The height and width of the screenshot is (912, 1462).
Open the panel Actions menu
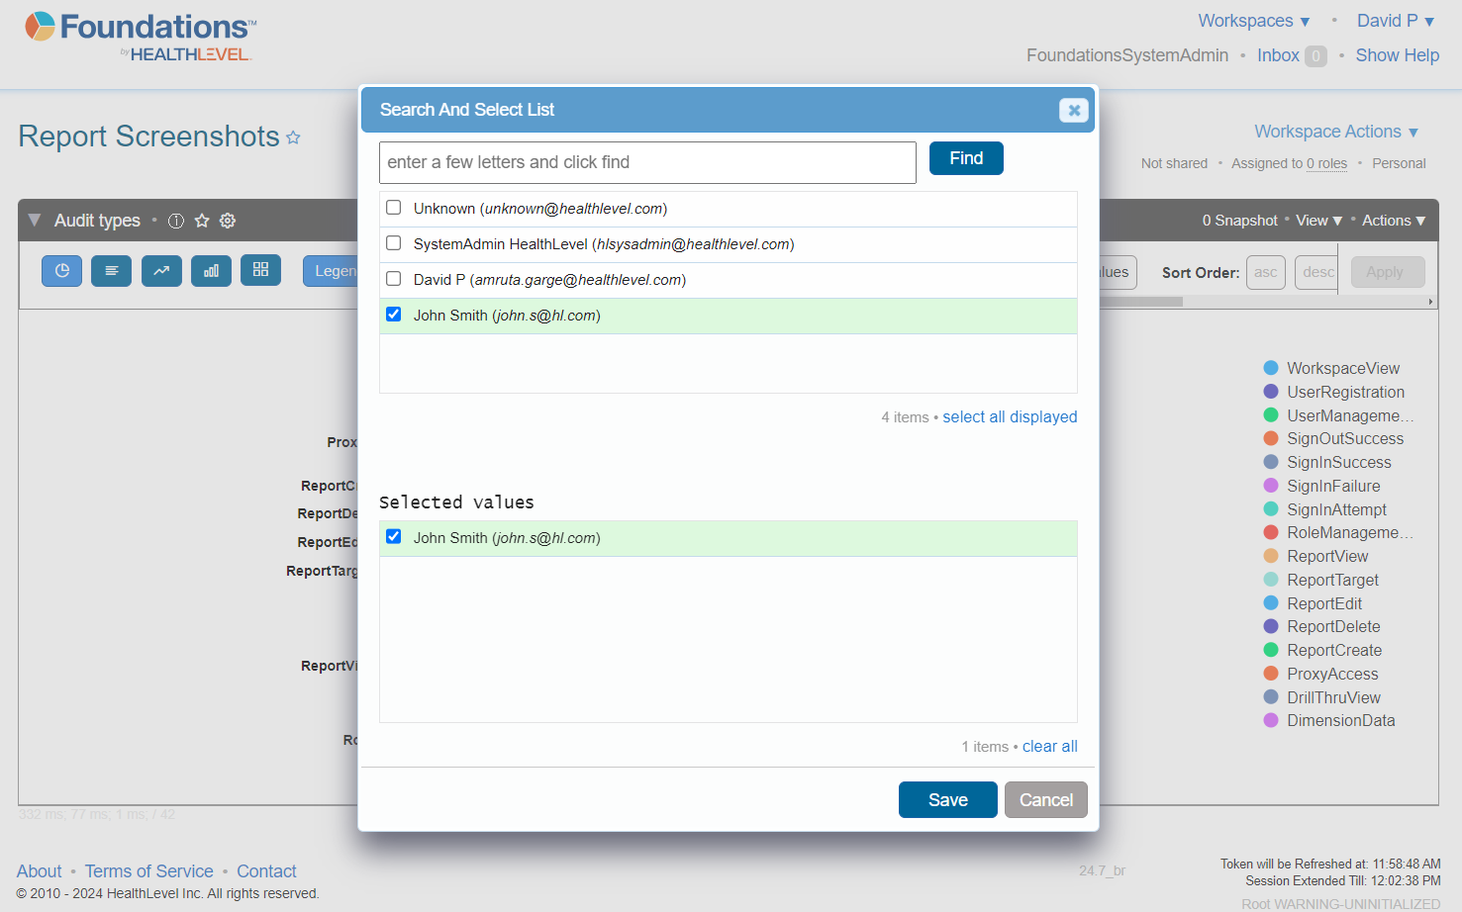point(1393,221)
